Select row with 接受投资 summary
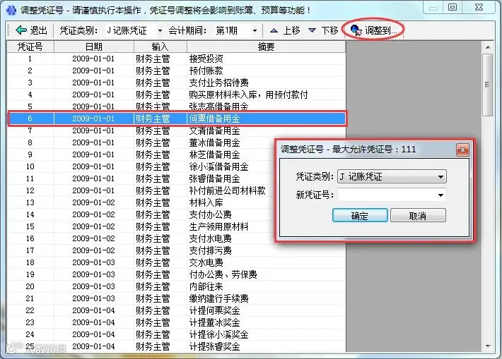This screenshot has height=359, width=502. (176, 59)
